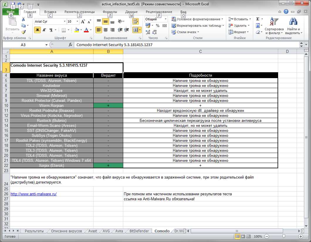
Task: Open Условное форматирование menu
Action: 197,19
